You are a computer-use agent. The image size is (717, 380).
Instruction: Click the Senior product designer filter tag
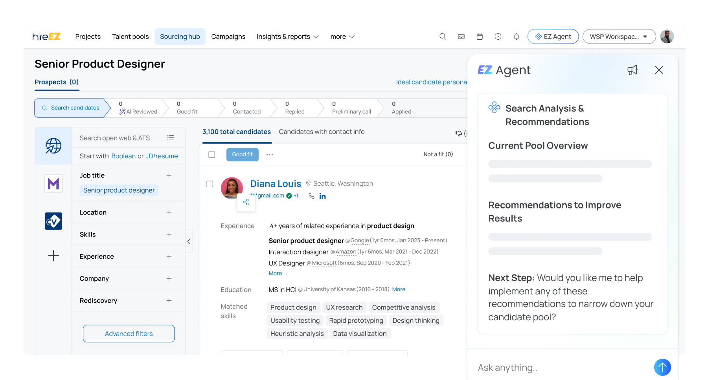(x=119, y=190)
